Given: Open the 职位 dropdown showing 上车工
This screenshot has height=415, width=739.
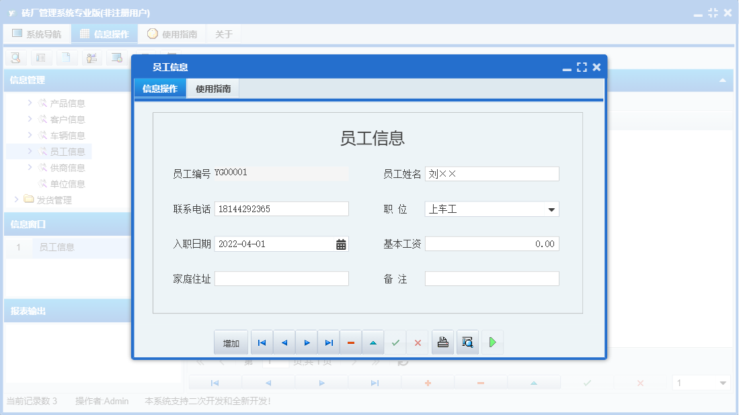Looking at the screenshot, I should pos(552,209).
